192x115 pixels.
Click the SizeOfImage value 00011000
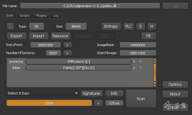click(x=138, y=53)
